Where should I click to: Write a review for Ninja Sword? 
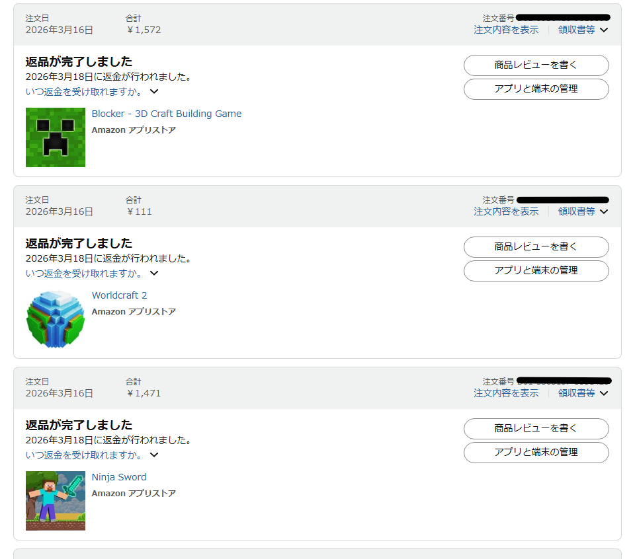[536, 428]
